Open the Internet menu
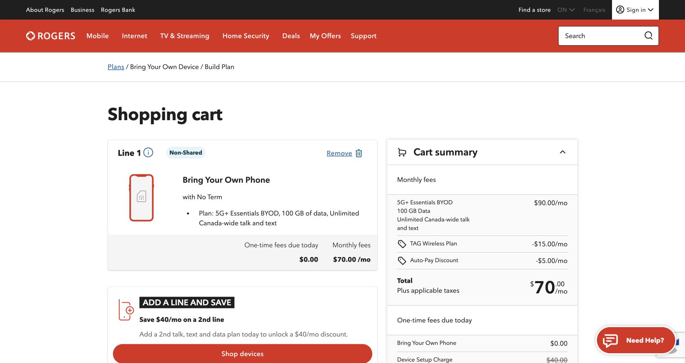This screenshot has width=685, height=363. coord(135,36)
